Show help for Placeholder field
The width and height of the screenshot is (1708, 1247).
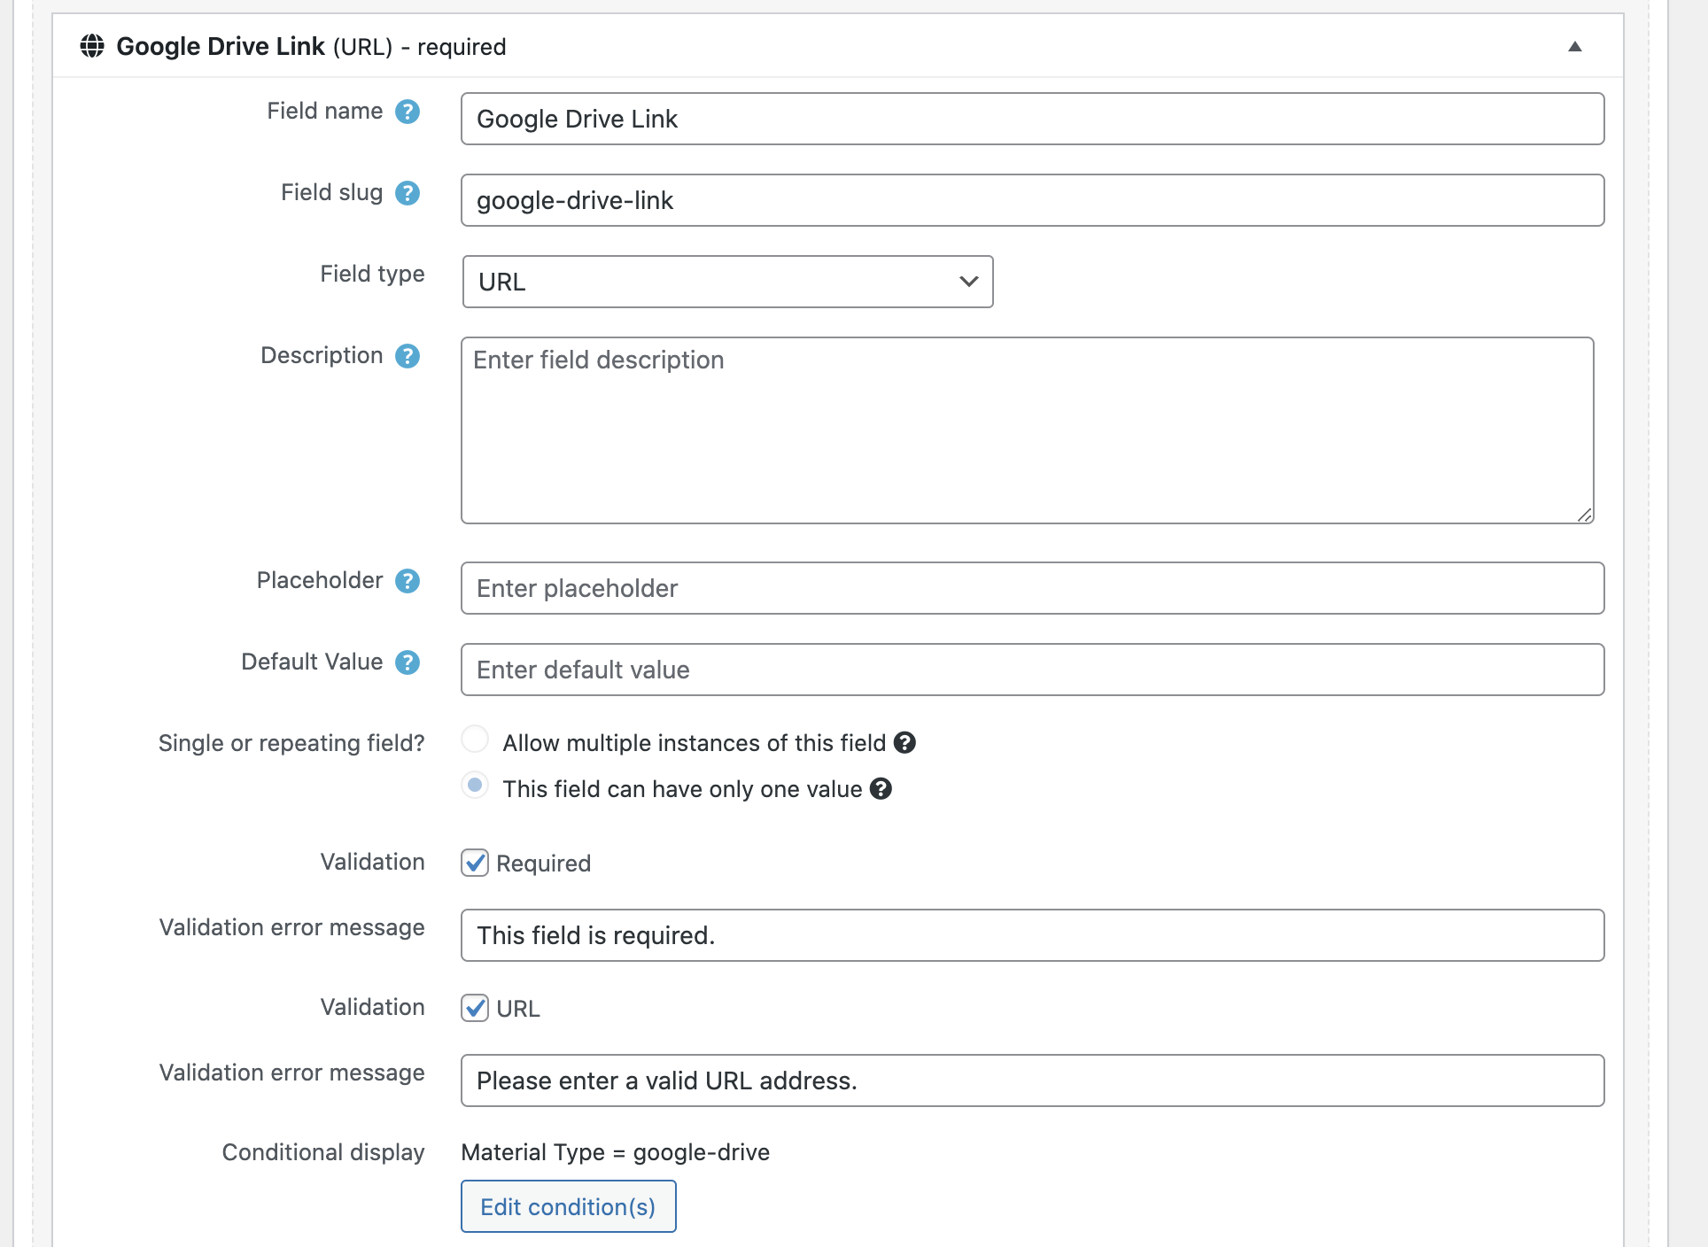(x=408, y=581)
